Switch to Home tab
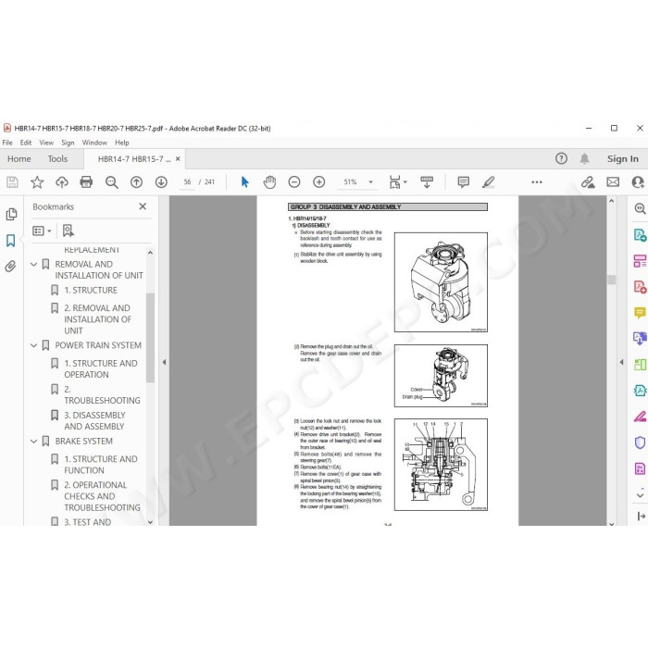The height and width of the screenshot is (648, 648). tap(19, 158)
